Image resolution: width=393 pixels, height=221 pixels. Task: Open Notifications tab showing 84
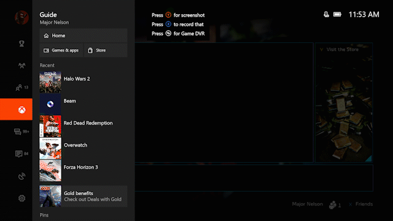coord(21,153)
